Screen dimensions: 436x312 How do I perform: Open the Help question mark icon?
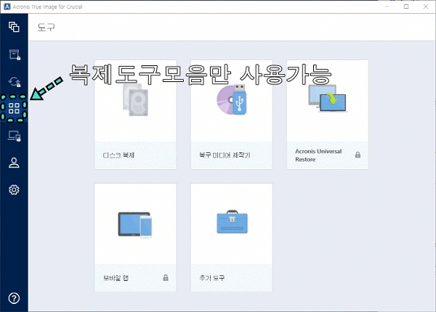(x=14, y=298)
